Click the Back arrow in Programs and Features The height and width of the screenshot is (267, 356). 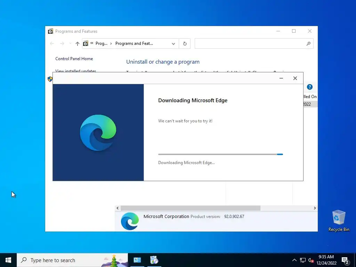[52, 43]
